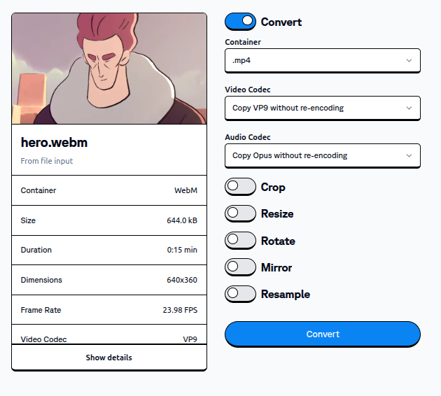Image resolution: width=441 pixels, height=396 pixels.
Task: Open the Video Codec dropdown
Action: (x=322, y=108)
